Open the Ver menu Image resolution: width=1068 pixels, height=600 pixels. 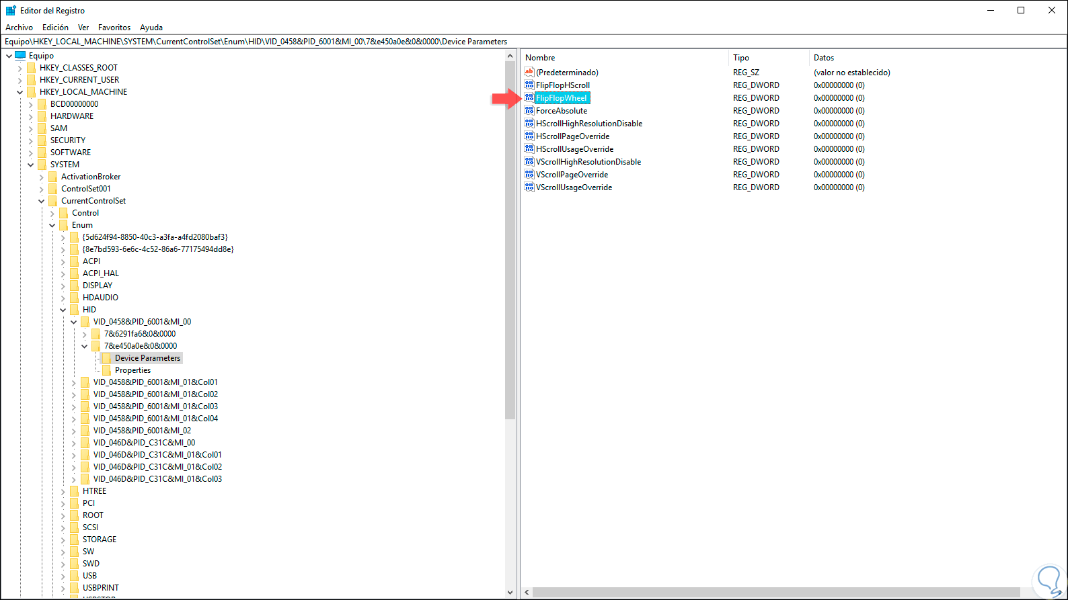coord(83,28)
